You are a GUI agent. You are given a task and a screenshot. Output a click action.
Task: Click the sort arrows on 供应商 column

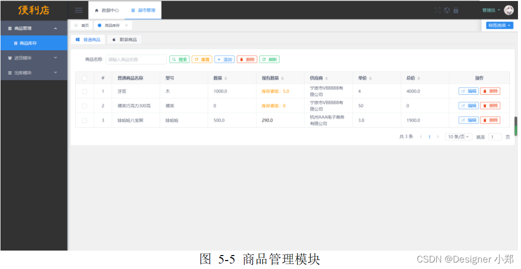click(x=326, y=78)
